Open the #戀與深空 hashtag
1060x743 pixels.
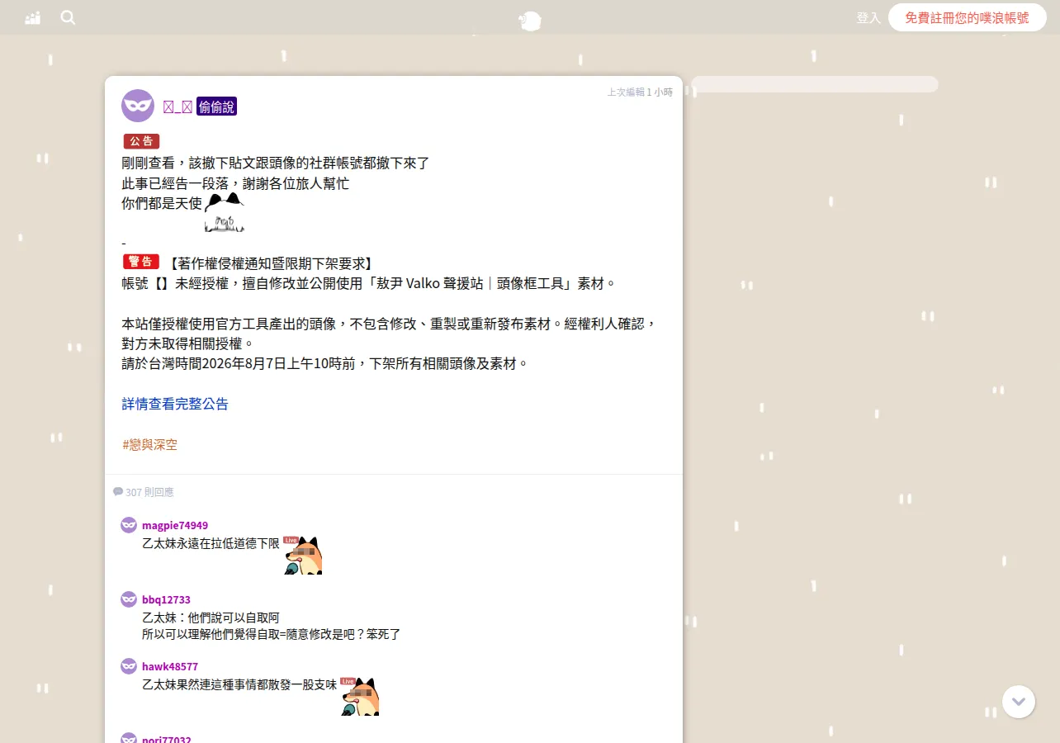point(149,444)
